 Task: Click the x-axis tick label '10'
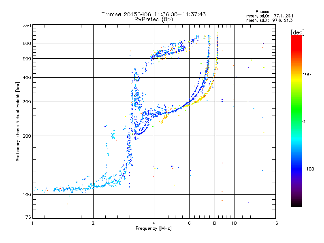234,223
